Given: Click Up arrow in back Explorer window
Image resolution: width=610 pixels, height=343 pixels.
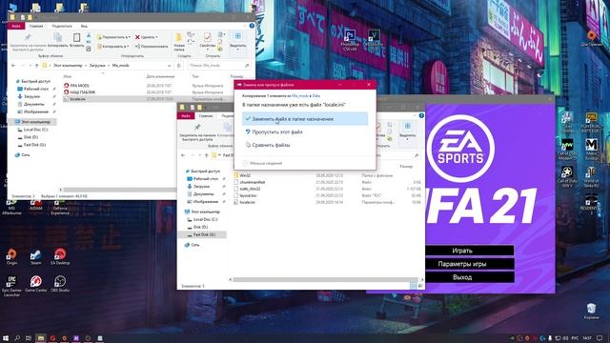Looking at the screenshot, I should 37,66.
